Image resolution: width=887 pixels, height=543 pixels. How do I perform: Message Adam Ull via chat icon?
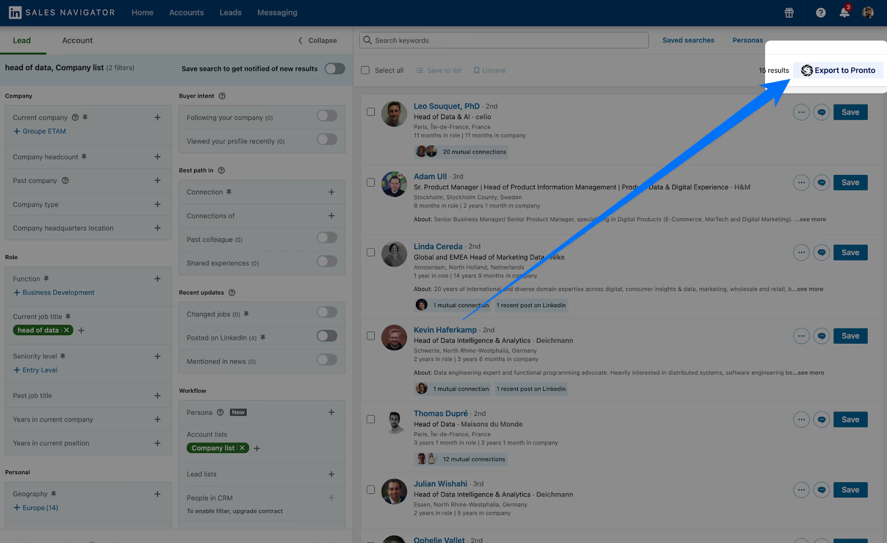pos(822,182)
